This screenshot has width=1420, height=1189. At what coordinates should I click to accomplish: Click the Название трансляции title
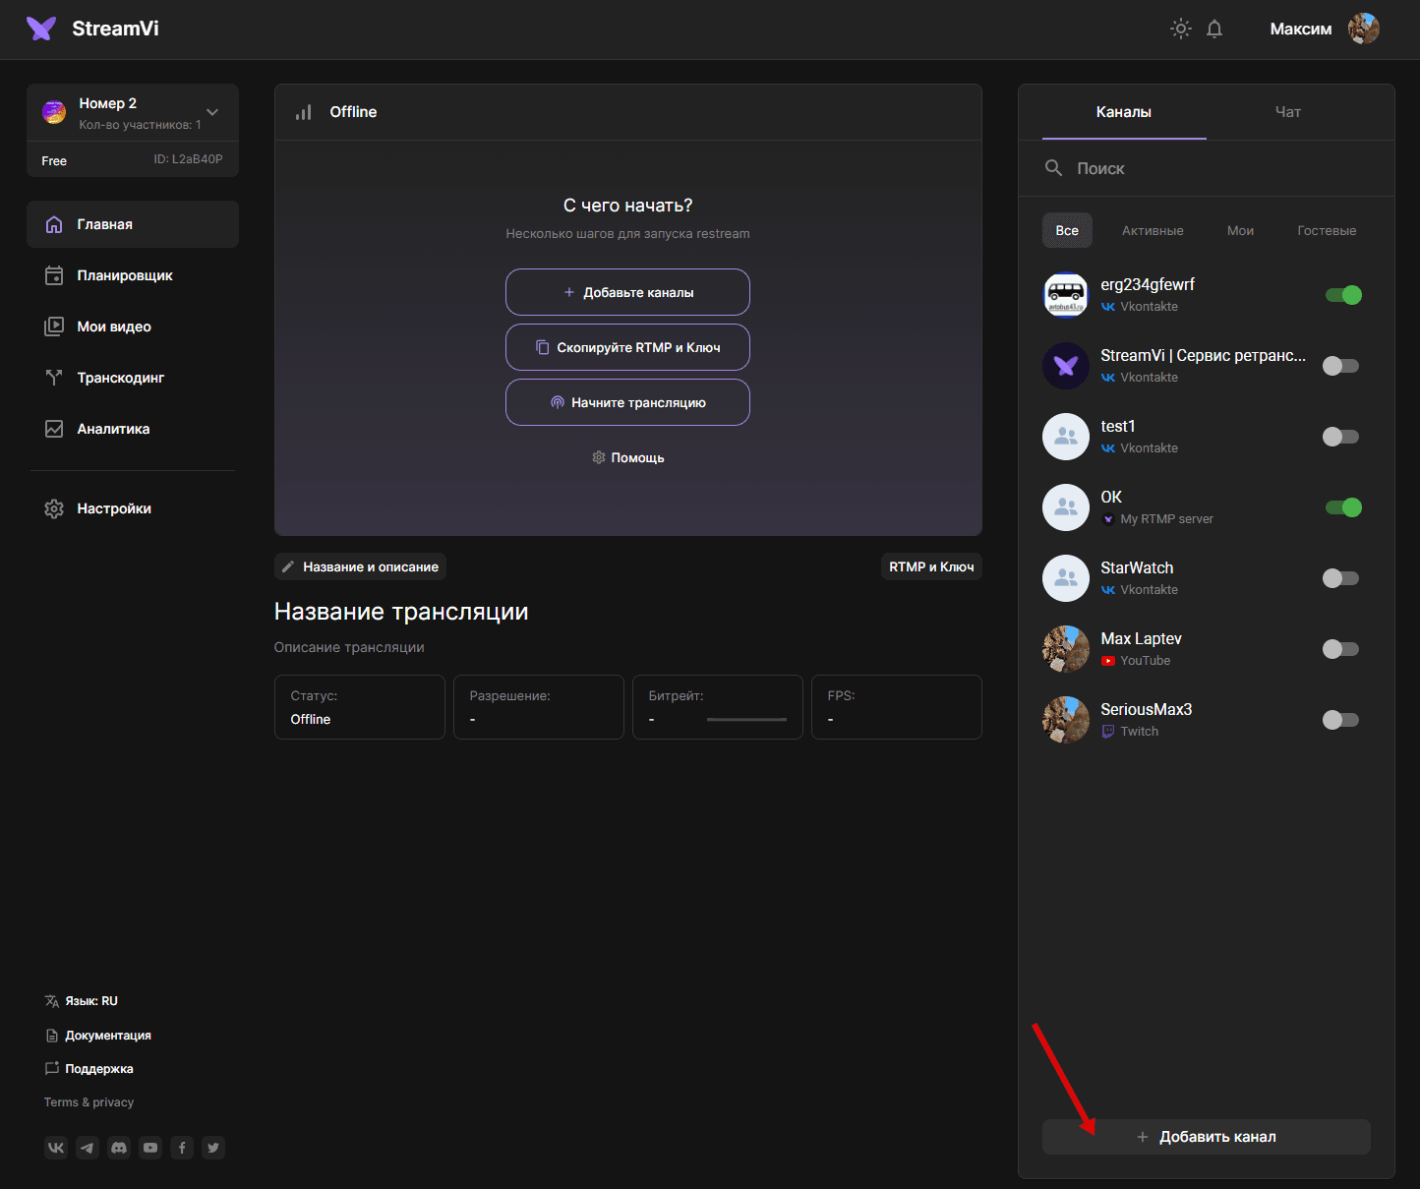click(401, 612)
